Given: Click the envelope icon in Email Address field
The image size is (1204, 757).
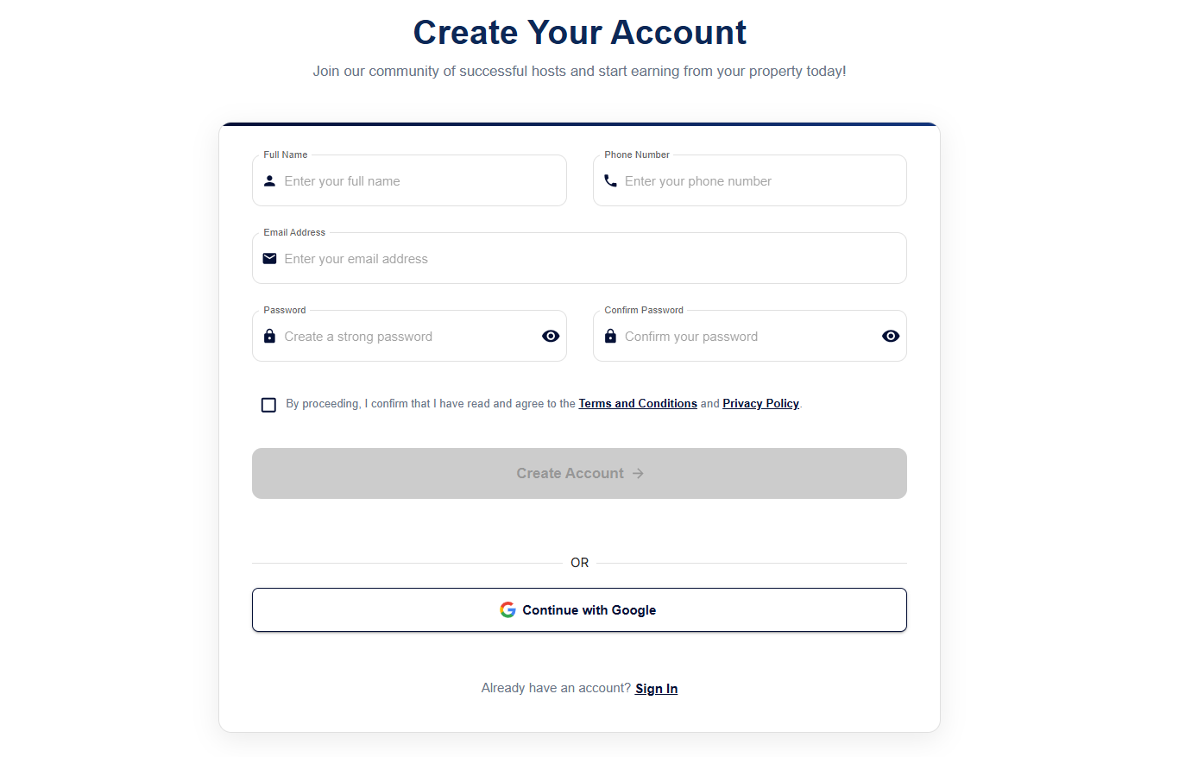Looking at the screenshot, I should pyautogui.click(x=269, y=258).
